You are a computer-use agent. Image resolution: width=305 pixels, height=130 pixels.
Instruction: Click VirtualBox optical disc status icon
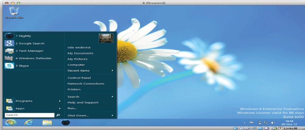coord(242,128)
